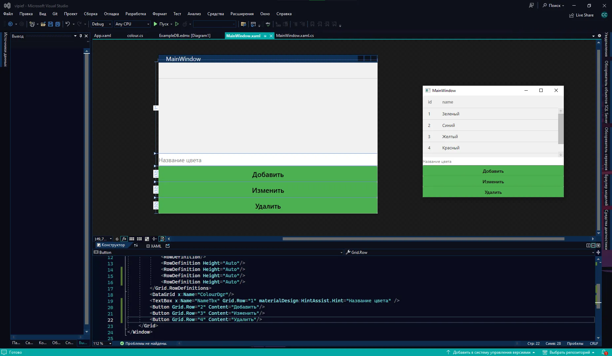Screen dimensions: 612x356
Task: Expand the Вывод panel options arrow
Action: (x=75, y=36)
